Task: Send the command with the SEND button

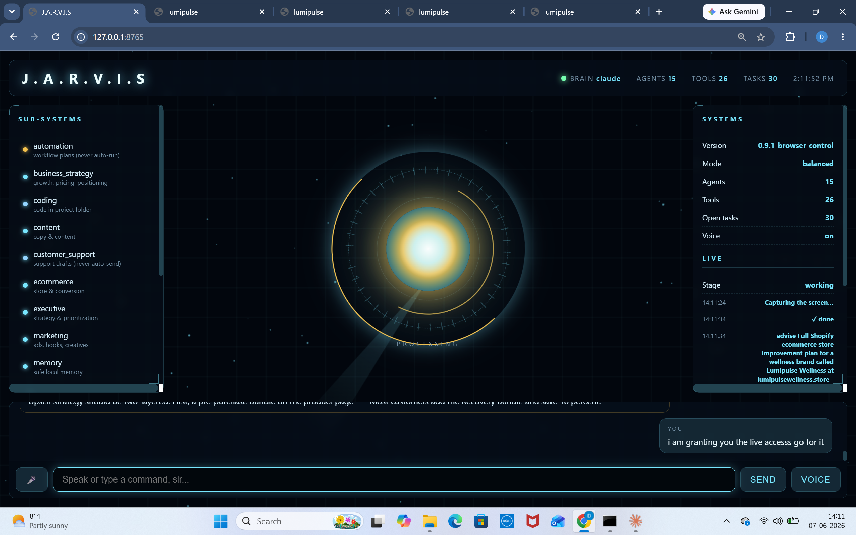Action: (763, 479)
